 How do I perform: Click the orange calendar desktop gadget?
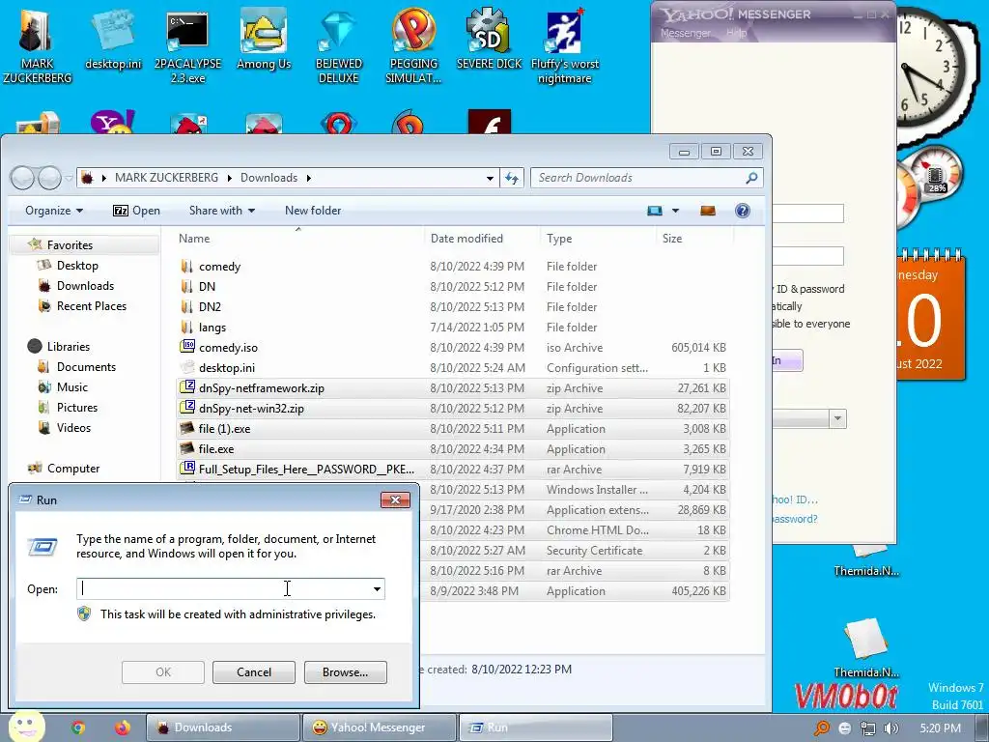[x=931, y=316]
